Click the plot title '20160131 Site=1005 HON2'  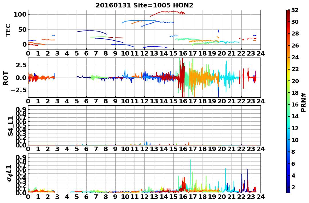tap(144, 5)
